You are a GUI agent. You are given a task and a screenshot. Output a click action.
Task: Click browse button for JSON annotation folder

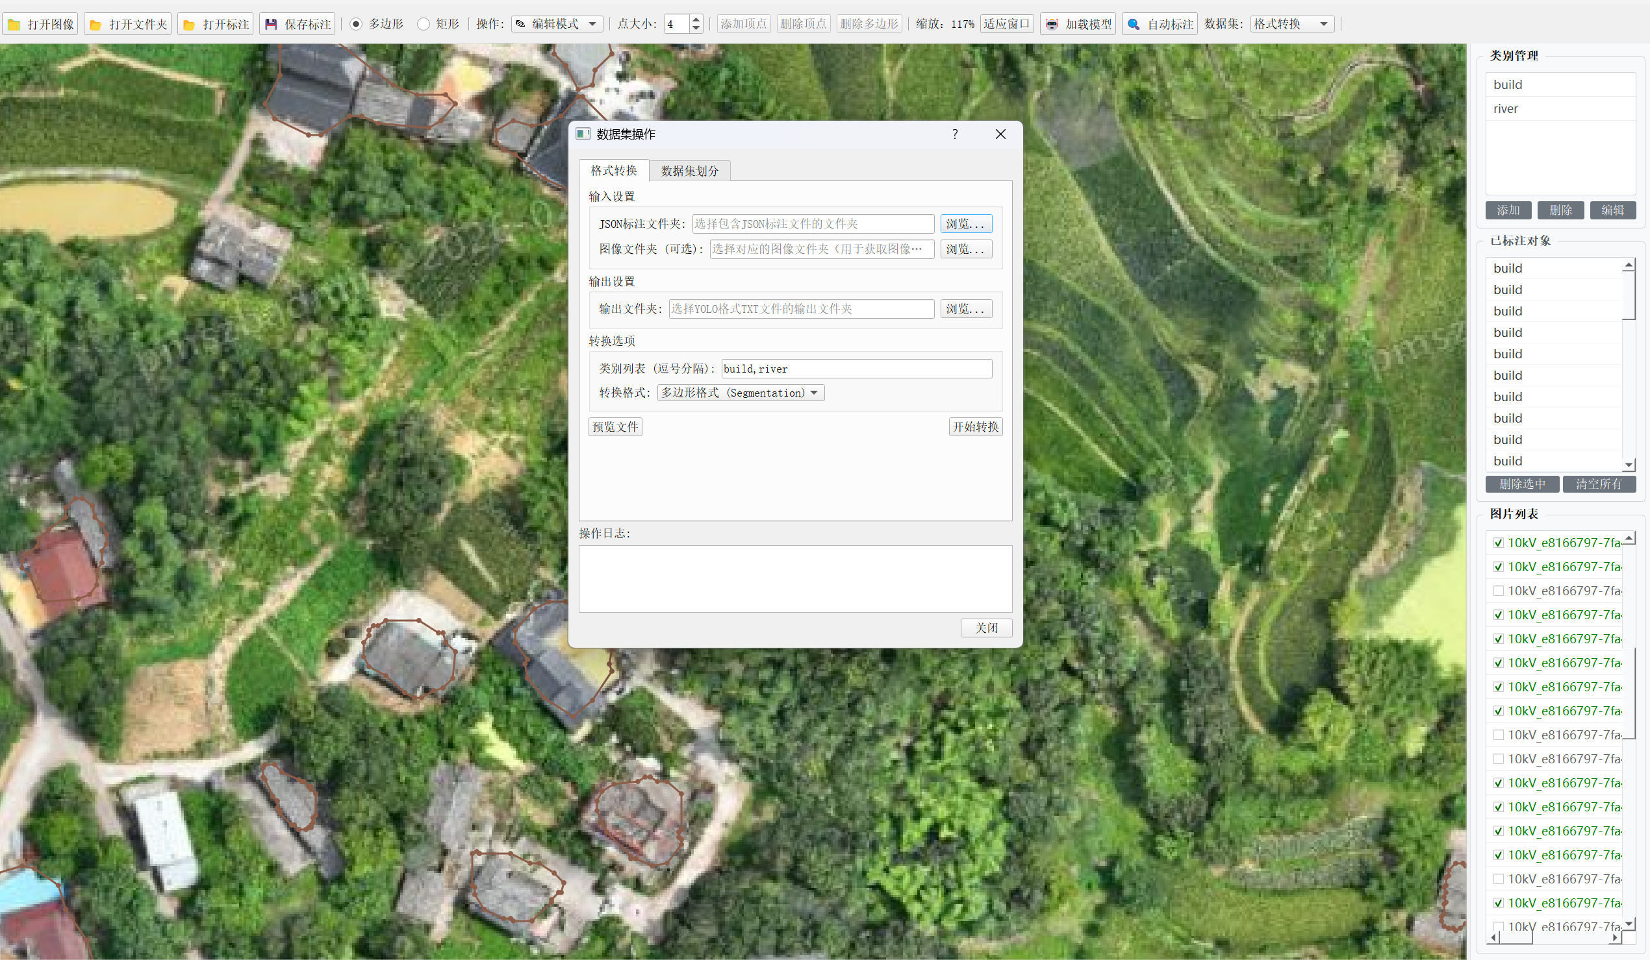tap(965, 224)
